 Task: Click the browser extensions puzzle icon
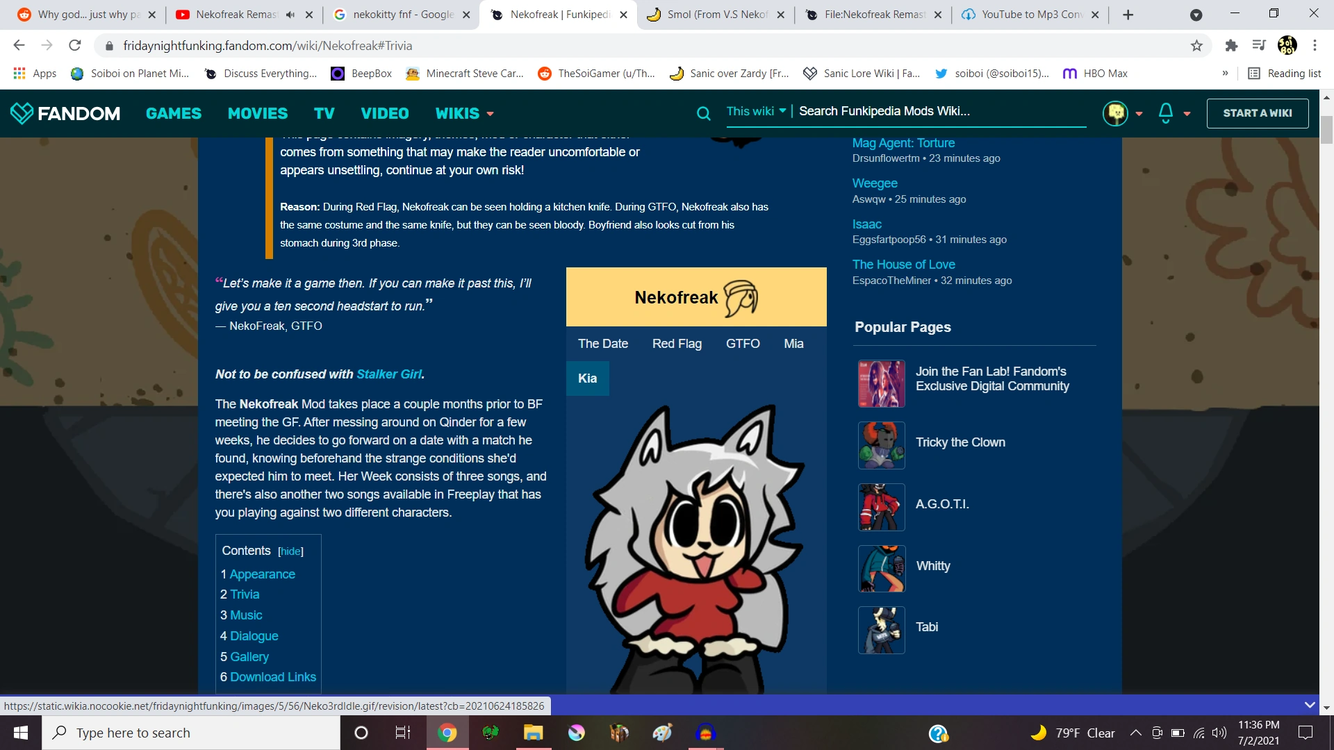coord(1231,45)
